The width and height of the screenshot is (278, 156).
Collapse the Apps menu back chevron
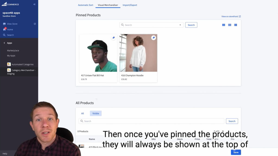point(4,43)
